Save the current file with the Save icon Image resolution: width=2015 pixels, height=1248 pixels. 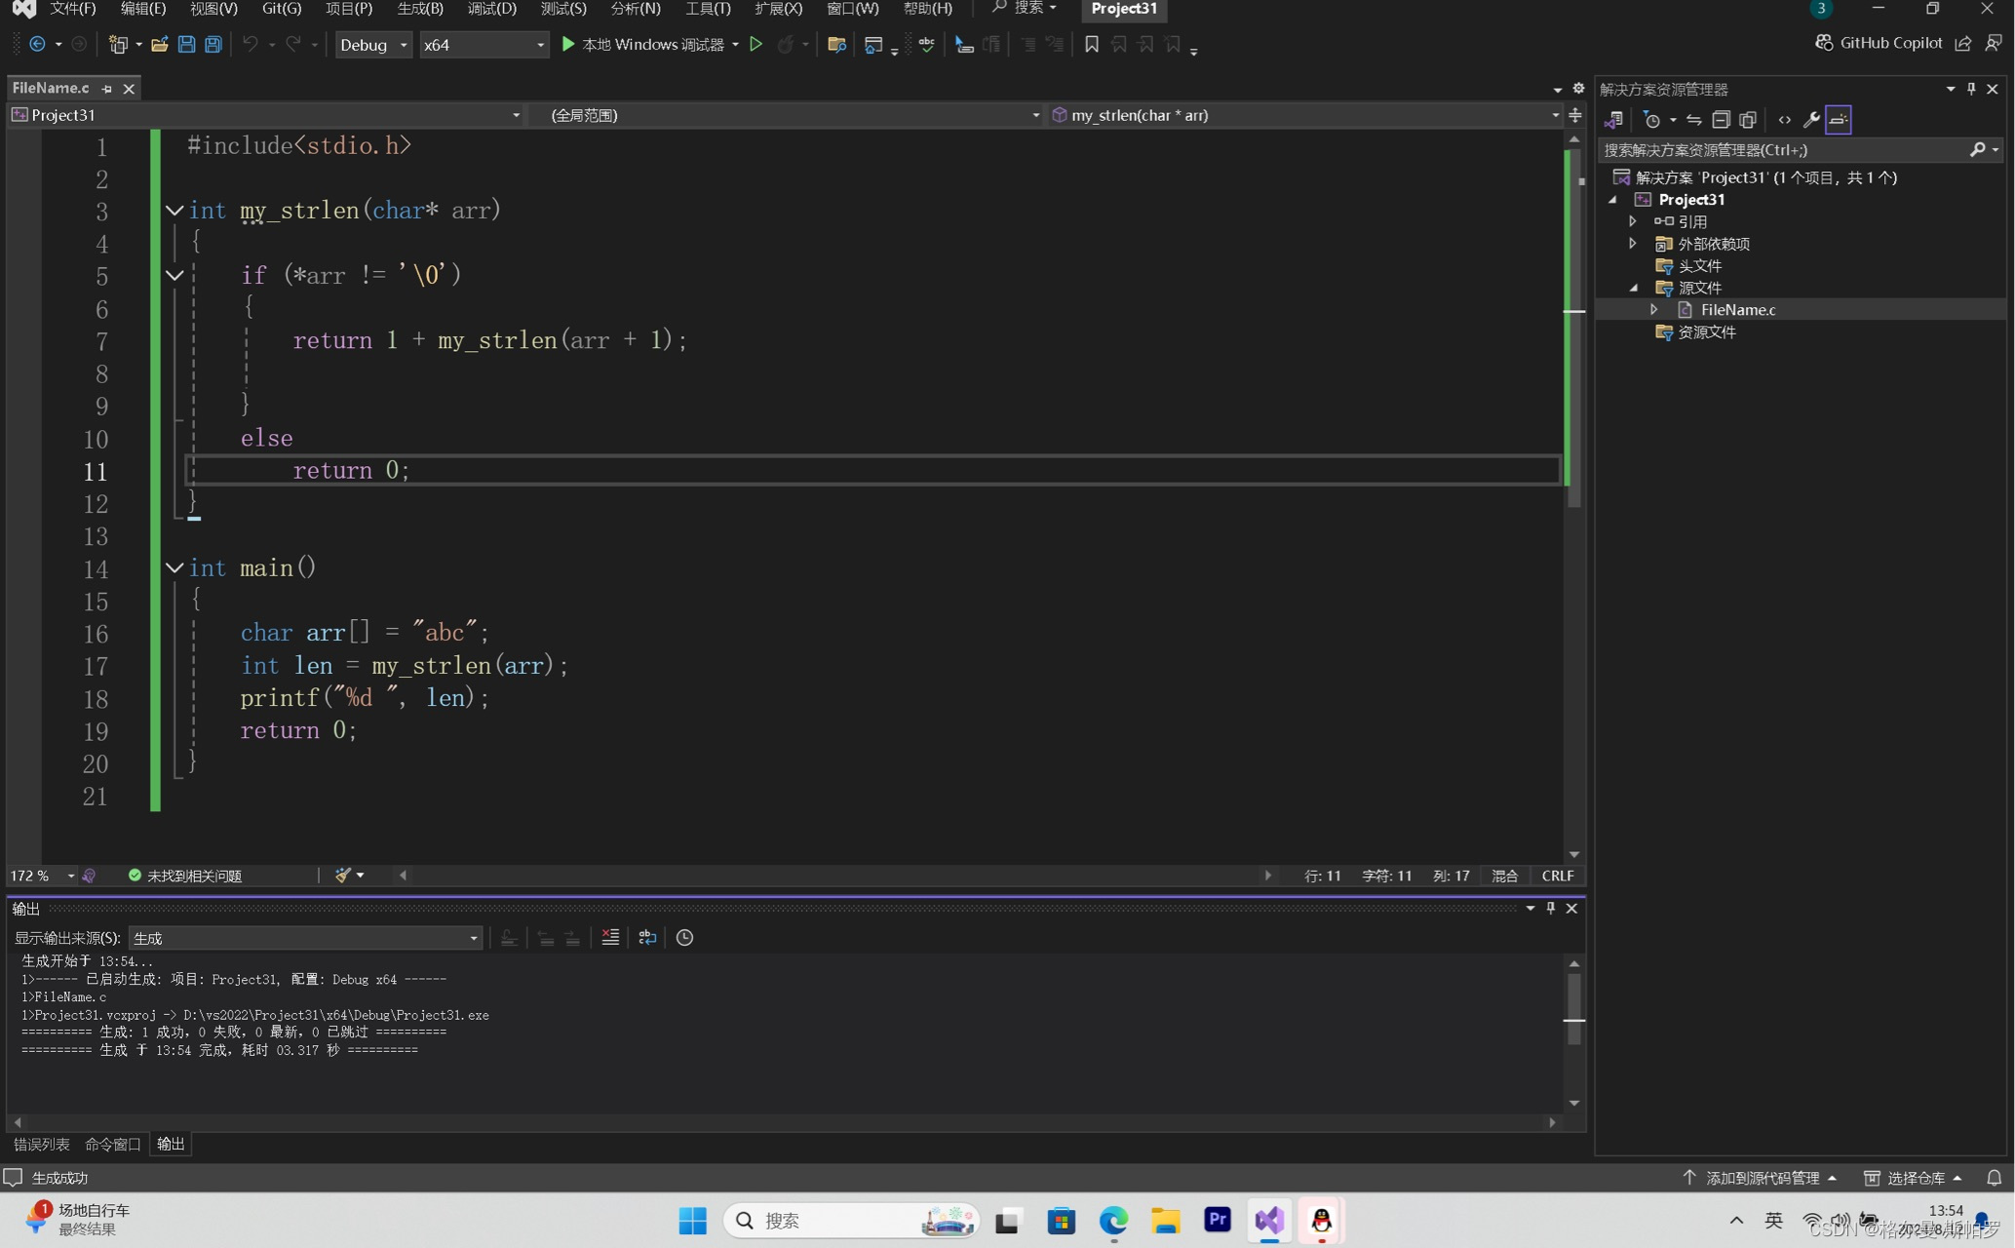[x=186, y=44]
